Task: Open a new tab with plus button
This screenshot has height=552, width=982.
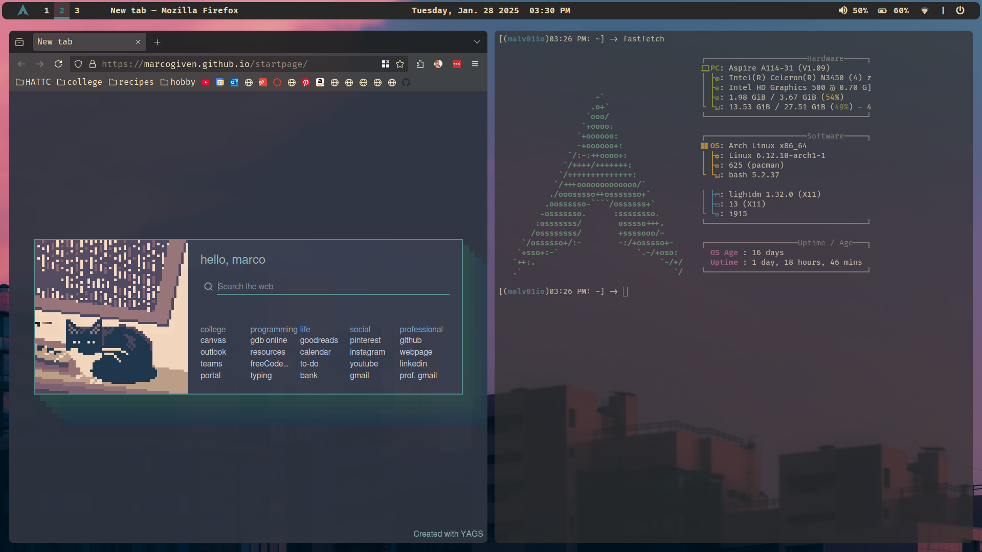Action: 158,42
